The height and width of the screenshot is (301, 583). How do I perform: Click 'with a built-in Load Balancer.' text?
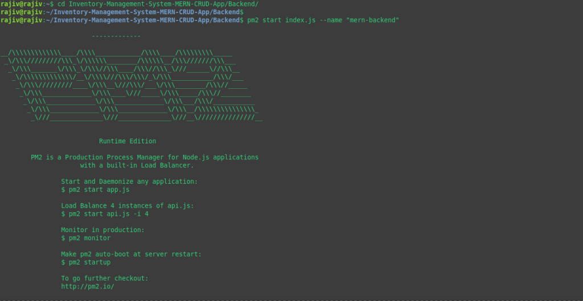coord(137,166)
